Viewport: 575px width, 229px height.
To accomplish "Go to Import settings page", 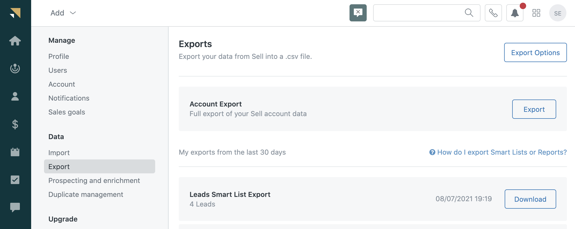I will point(59,153).
